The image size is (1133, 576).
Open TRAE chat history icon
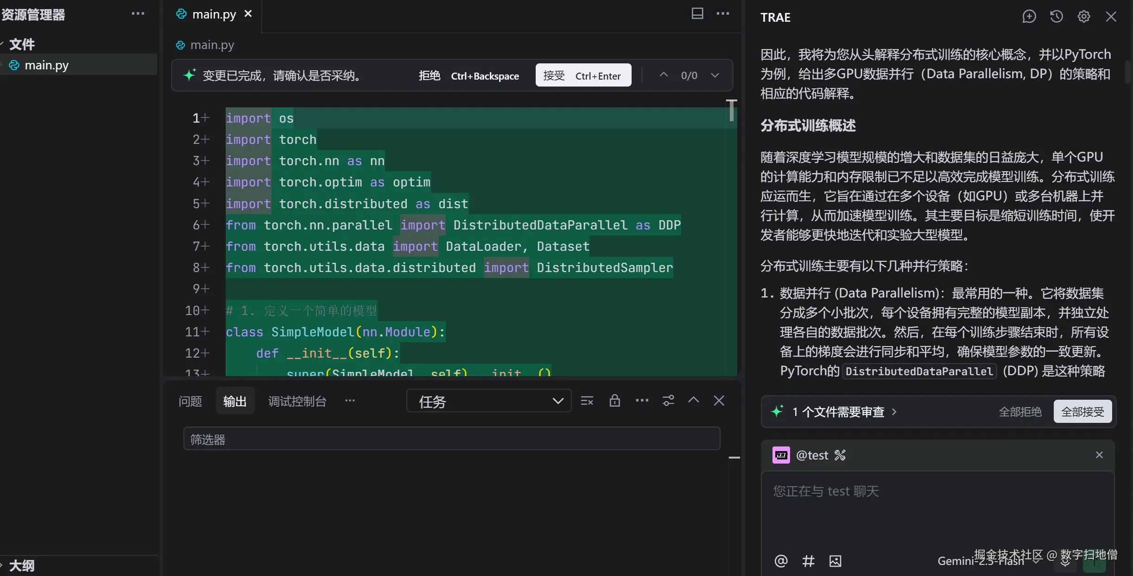1056,17
